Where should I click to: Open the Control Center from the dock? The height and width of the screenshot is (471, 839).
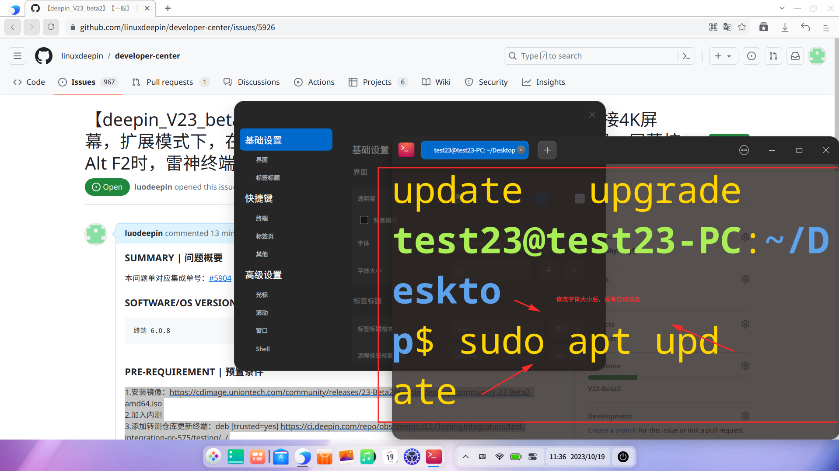pyautogui.click(x=412, y=457)
